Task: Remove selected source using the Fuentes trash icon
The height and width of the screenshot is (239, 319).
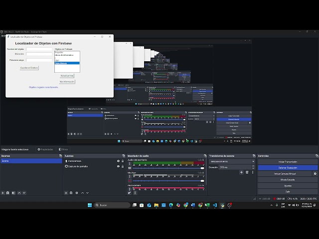Action: tap(71, 193)
